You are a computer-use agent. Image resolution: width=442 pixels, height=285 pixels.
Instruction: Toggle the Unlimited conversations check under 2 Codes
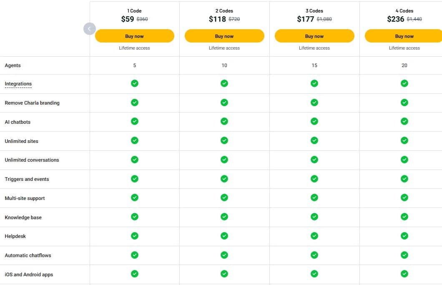224,160
